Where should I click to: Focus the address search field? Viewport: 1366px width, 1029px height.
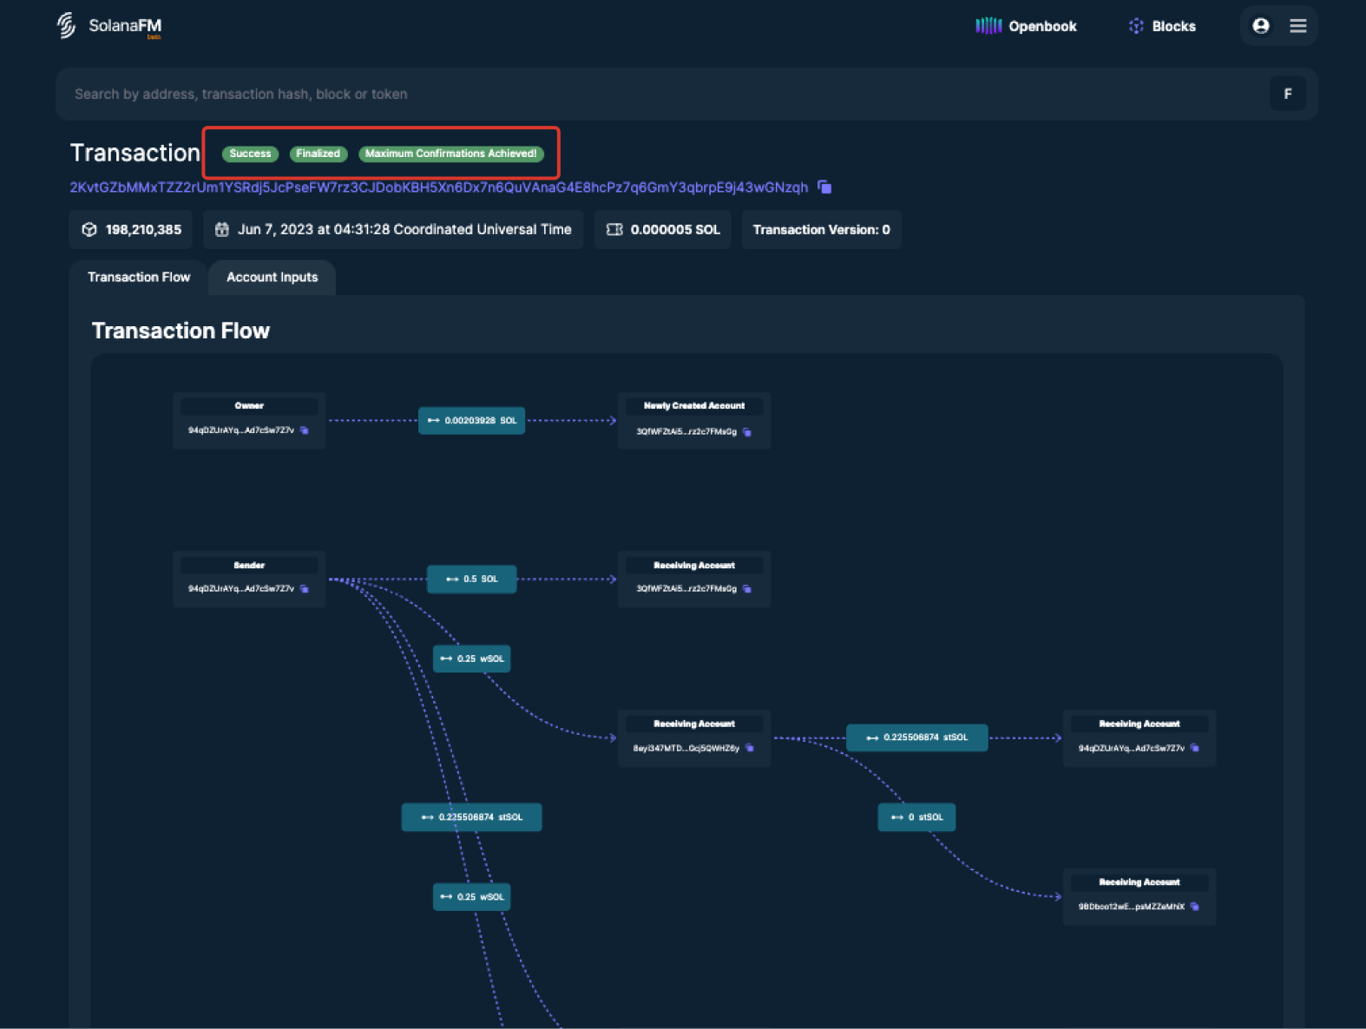point(660,94)
